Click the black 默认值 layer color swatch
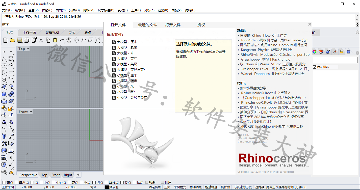 pyautogui.click(x=107, y=187)
